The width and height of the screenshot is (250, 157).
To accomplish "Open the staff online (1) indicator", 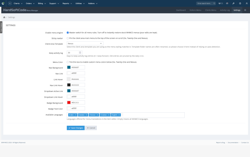I will click(221, 3).
